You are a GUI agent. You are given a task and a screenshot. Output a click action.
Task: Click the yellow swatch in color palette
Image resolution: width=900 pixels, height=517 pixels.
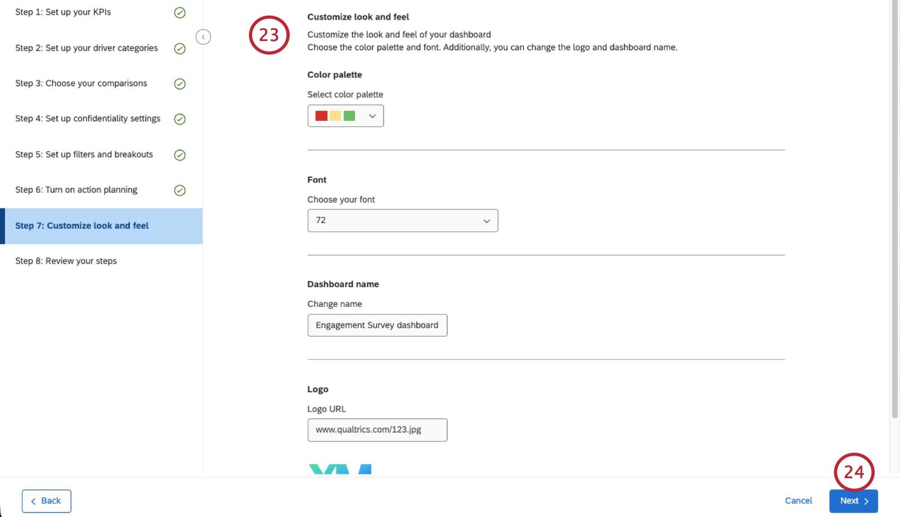(335, 116)
